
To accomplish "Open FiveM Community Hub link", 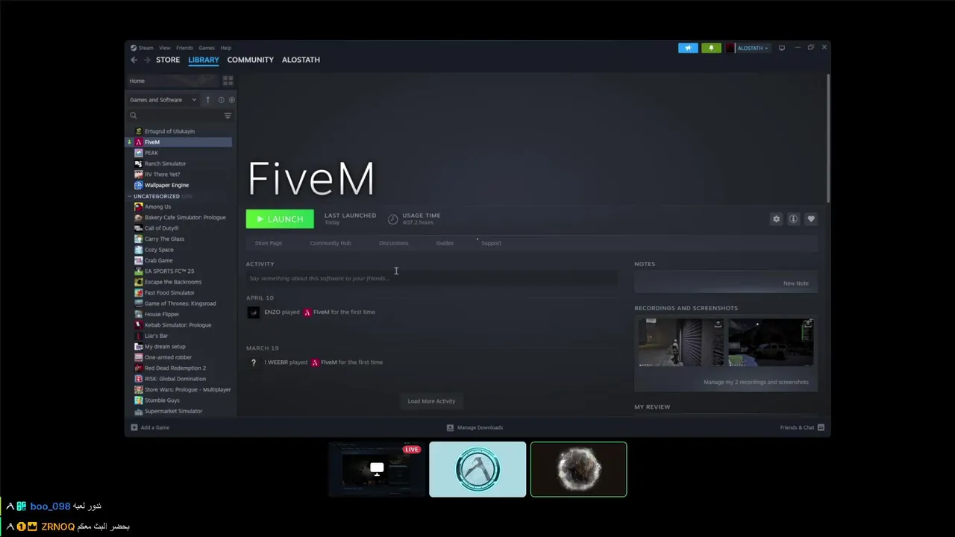I will coord(331,243).
